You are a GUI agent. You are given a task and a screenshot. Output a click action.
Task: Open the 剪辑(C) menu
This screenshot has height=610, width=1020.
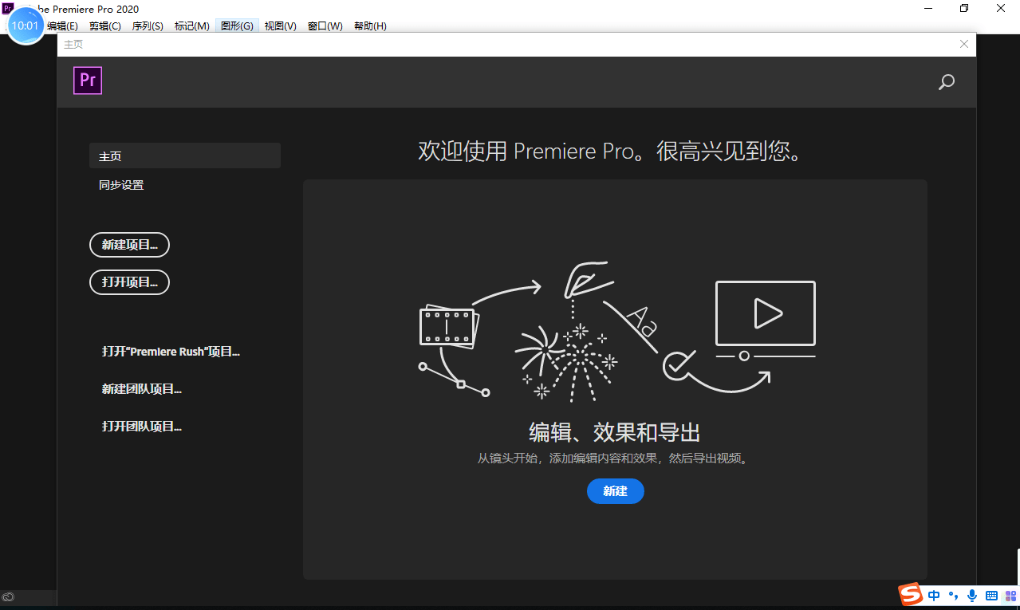pyautogui.click(x=105, y=26)
